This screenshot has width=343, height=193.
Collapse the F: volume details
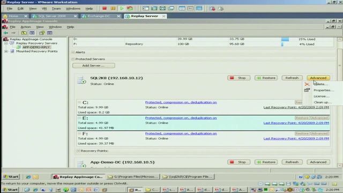click(x=79, y=133)
